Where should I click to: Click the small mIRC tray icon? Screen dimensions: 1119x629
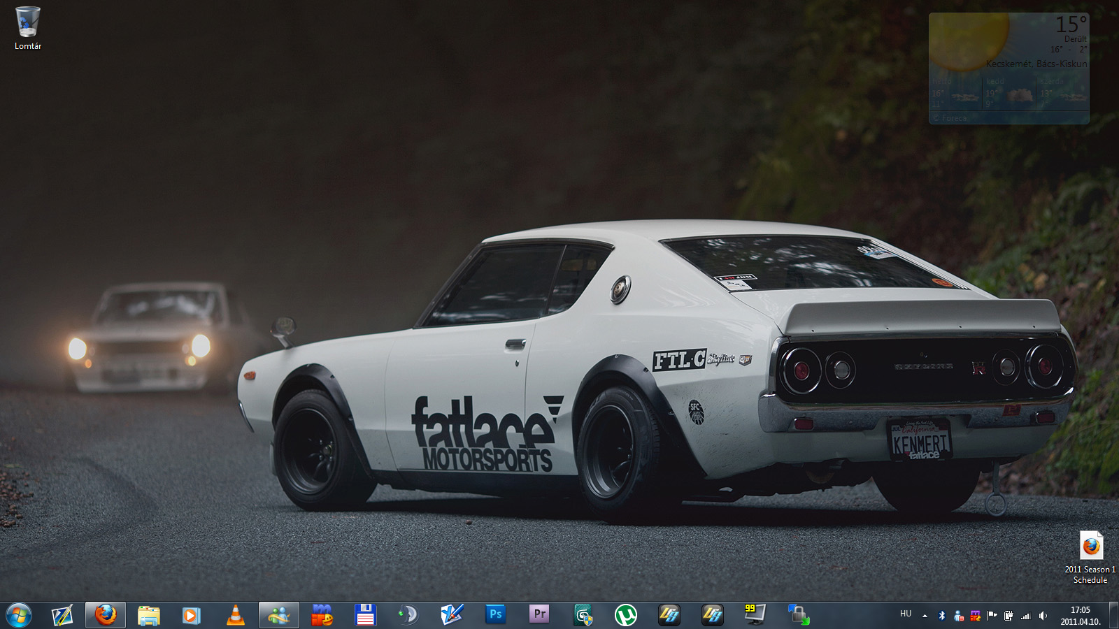(x=976, y=616)
